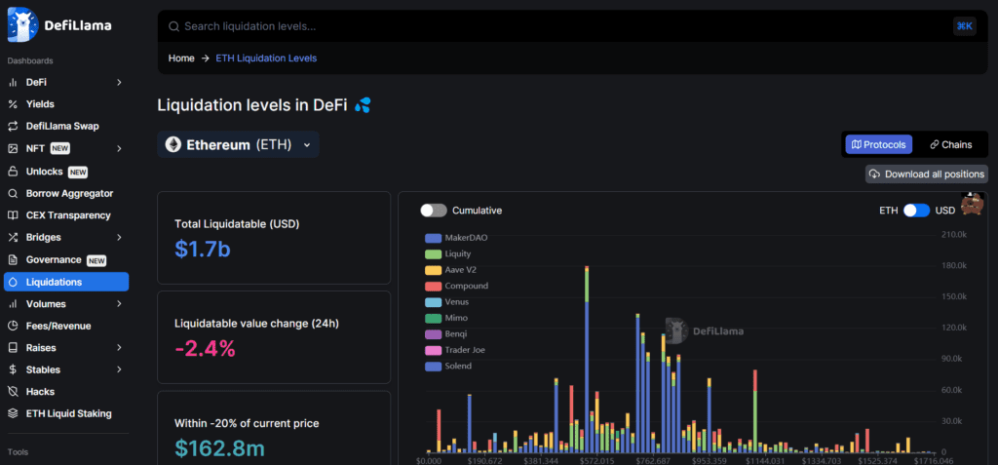
Task: Click Download all positions button
Action: click(x=927, y=174)
